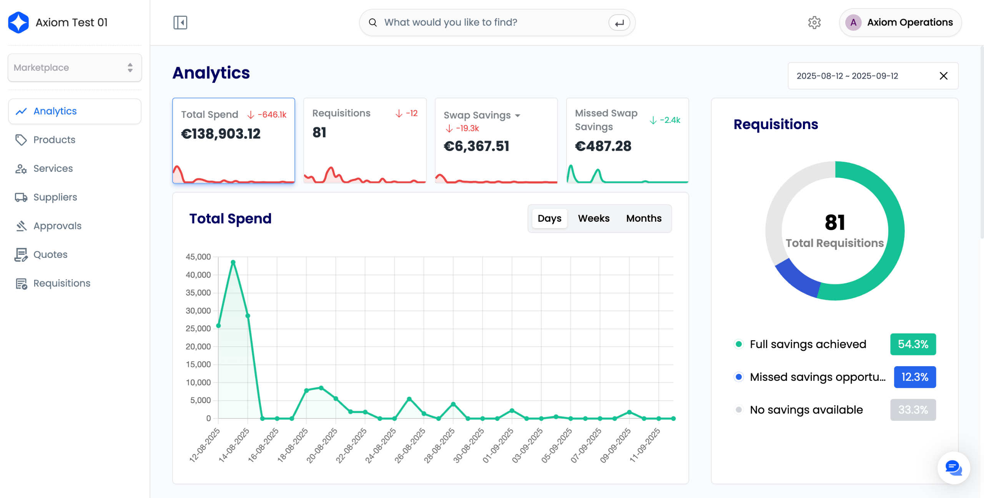Click the Suppliers truck icon
Image resolution: width=984 pixels, height=498 pixels.
(x=21, y=197)
